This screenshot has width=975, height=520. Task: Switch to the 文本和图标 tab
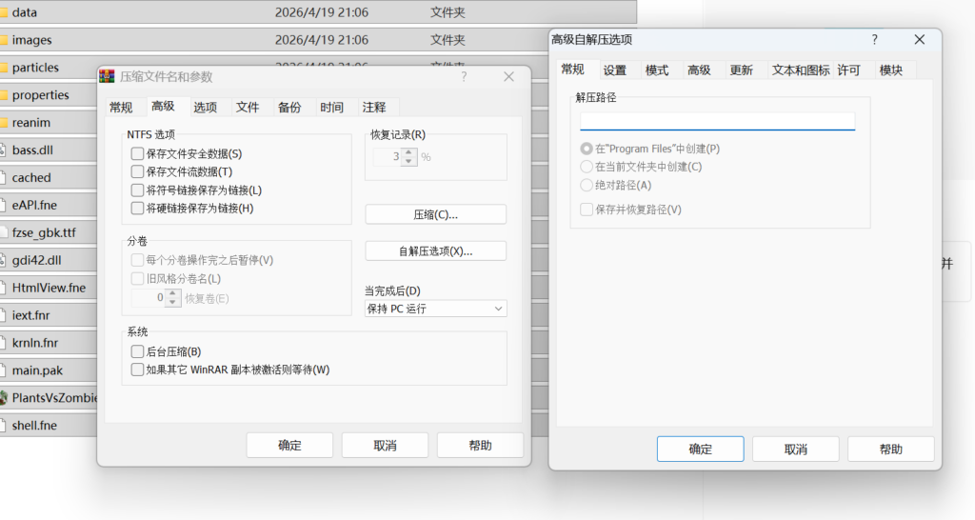800,70
